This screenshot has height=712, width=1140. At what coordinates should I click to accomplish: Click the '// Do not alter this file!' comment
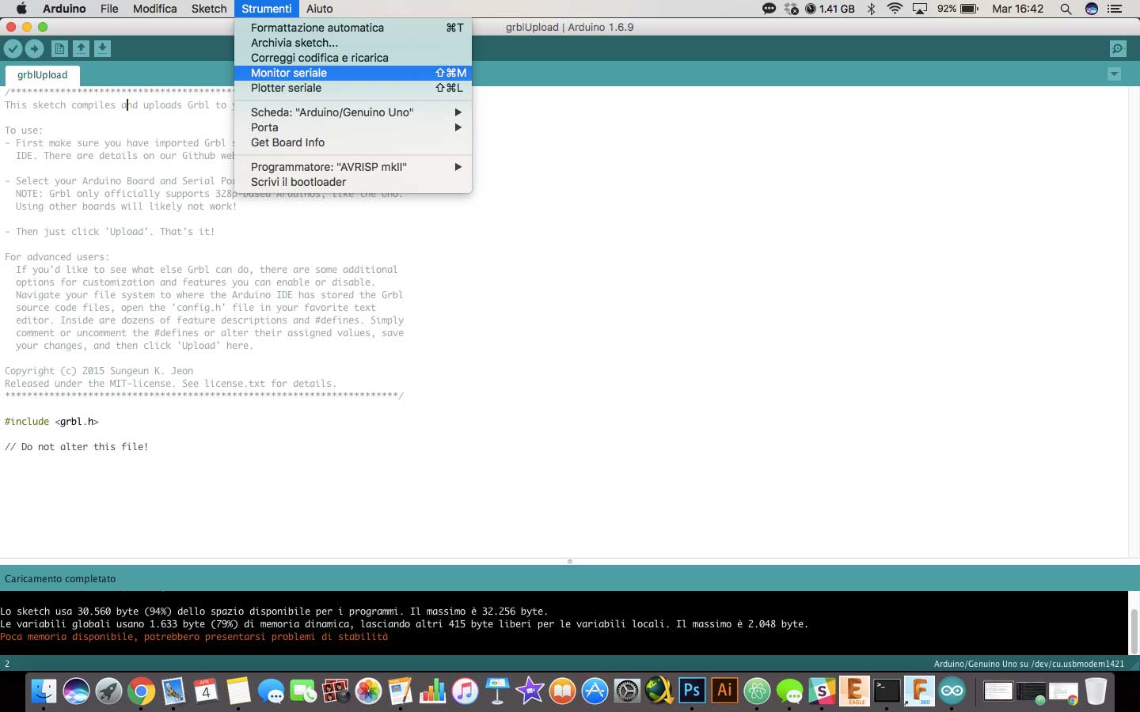pos(76,447)
